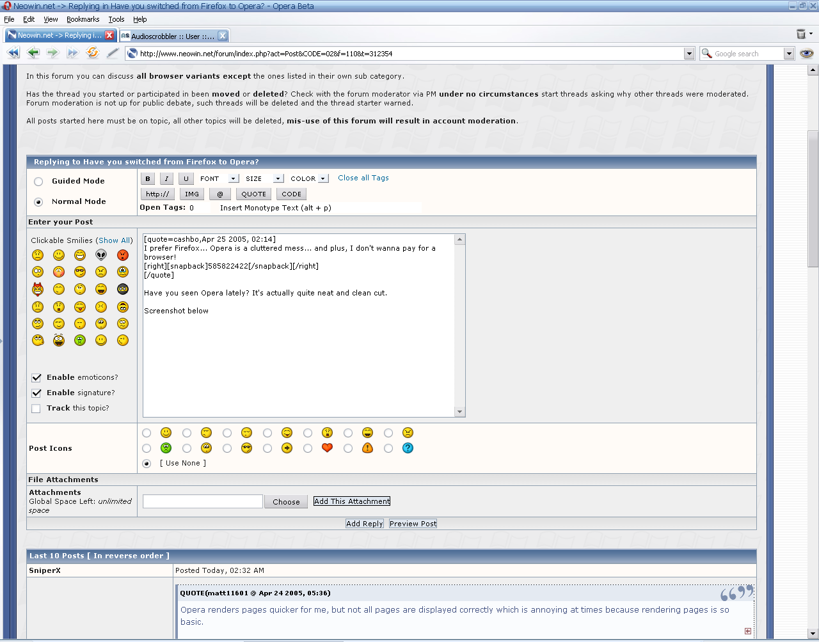Open the COLOR dropdown
The width and height of the screenshot is (819, 642).
[x=308, y=179]
